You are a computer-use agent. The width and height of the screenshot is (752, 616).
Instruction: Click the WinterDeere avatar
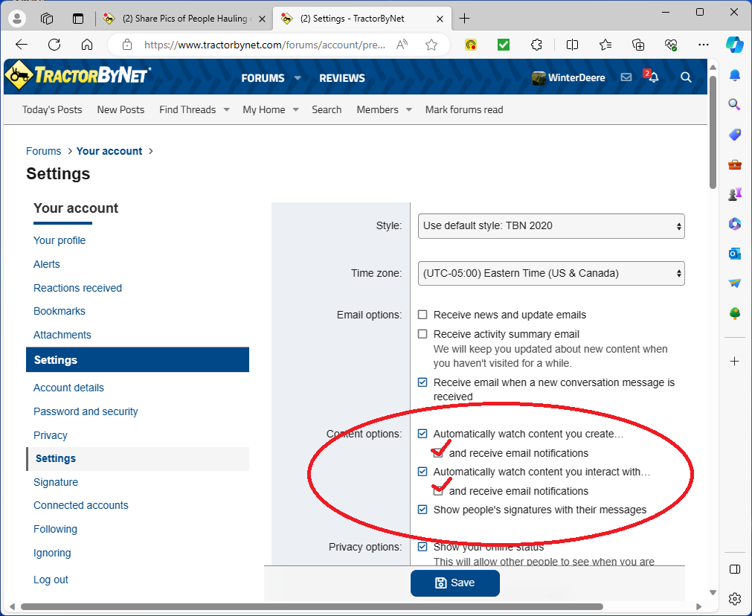(x=539, y=77)
